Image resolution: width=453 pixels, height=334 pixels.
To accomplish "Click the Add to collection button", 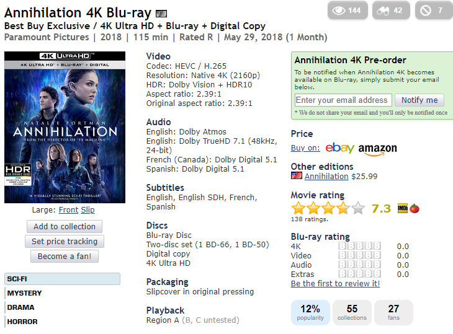I will click(65, 226).
